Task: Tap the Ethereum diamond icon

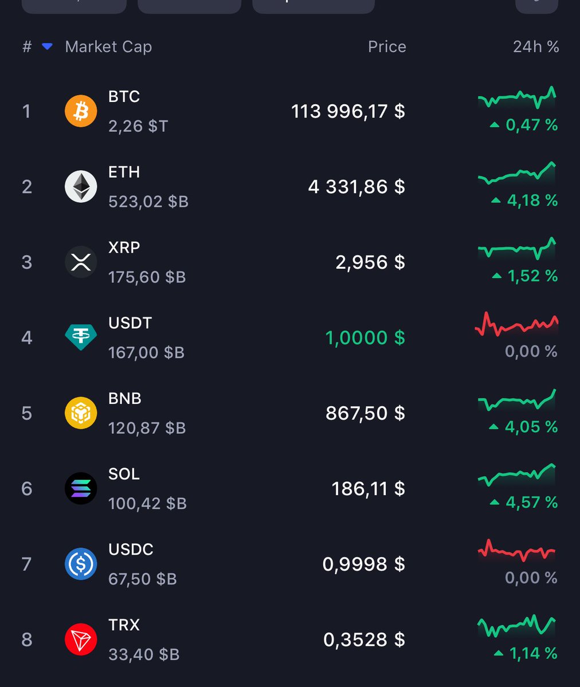Action: [x=81, y=186]
